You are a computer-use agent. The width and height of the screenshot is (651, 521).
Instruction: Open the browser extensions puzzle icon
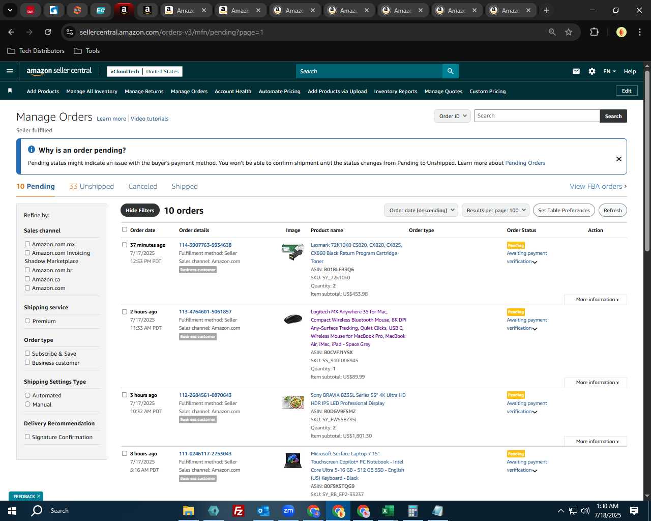(x=594, y=32)
